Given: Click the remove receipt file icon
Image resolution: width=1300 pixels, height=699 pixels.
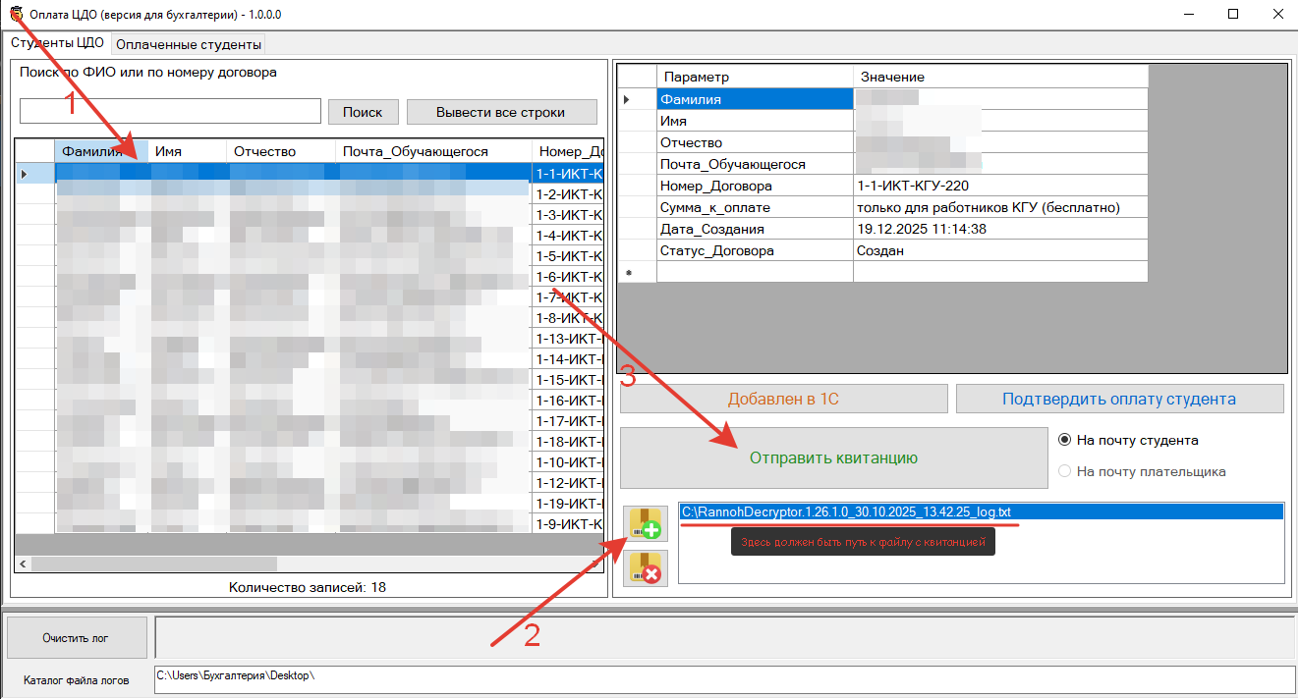Looking at the screenshot, I should click(x=645, y=568).
